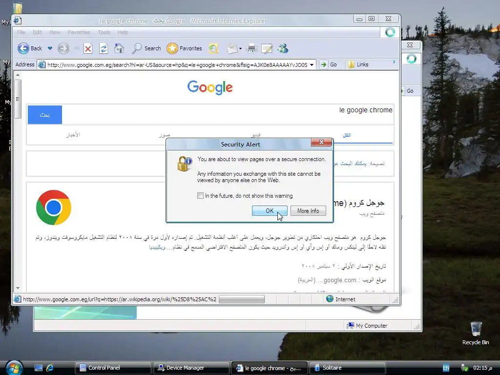Screen dimensions: 500x375
Task: Click the scrollbar down arrow
Action: [x=18, y=288]
